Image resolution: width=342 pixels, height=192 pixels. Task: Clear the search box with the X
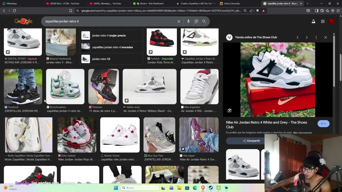tap(179, 21)
